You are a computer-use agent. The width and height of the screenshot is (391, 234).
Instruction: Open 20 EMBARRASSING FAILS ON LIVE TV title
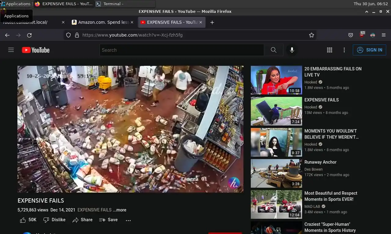point(333,72)
